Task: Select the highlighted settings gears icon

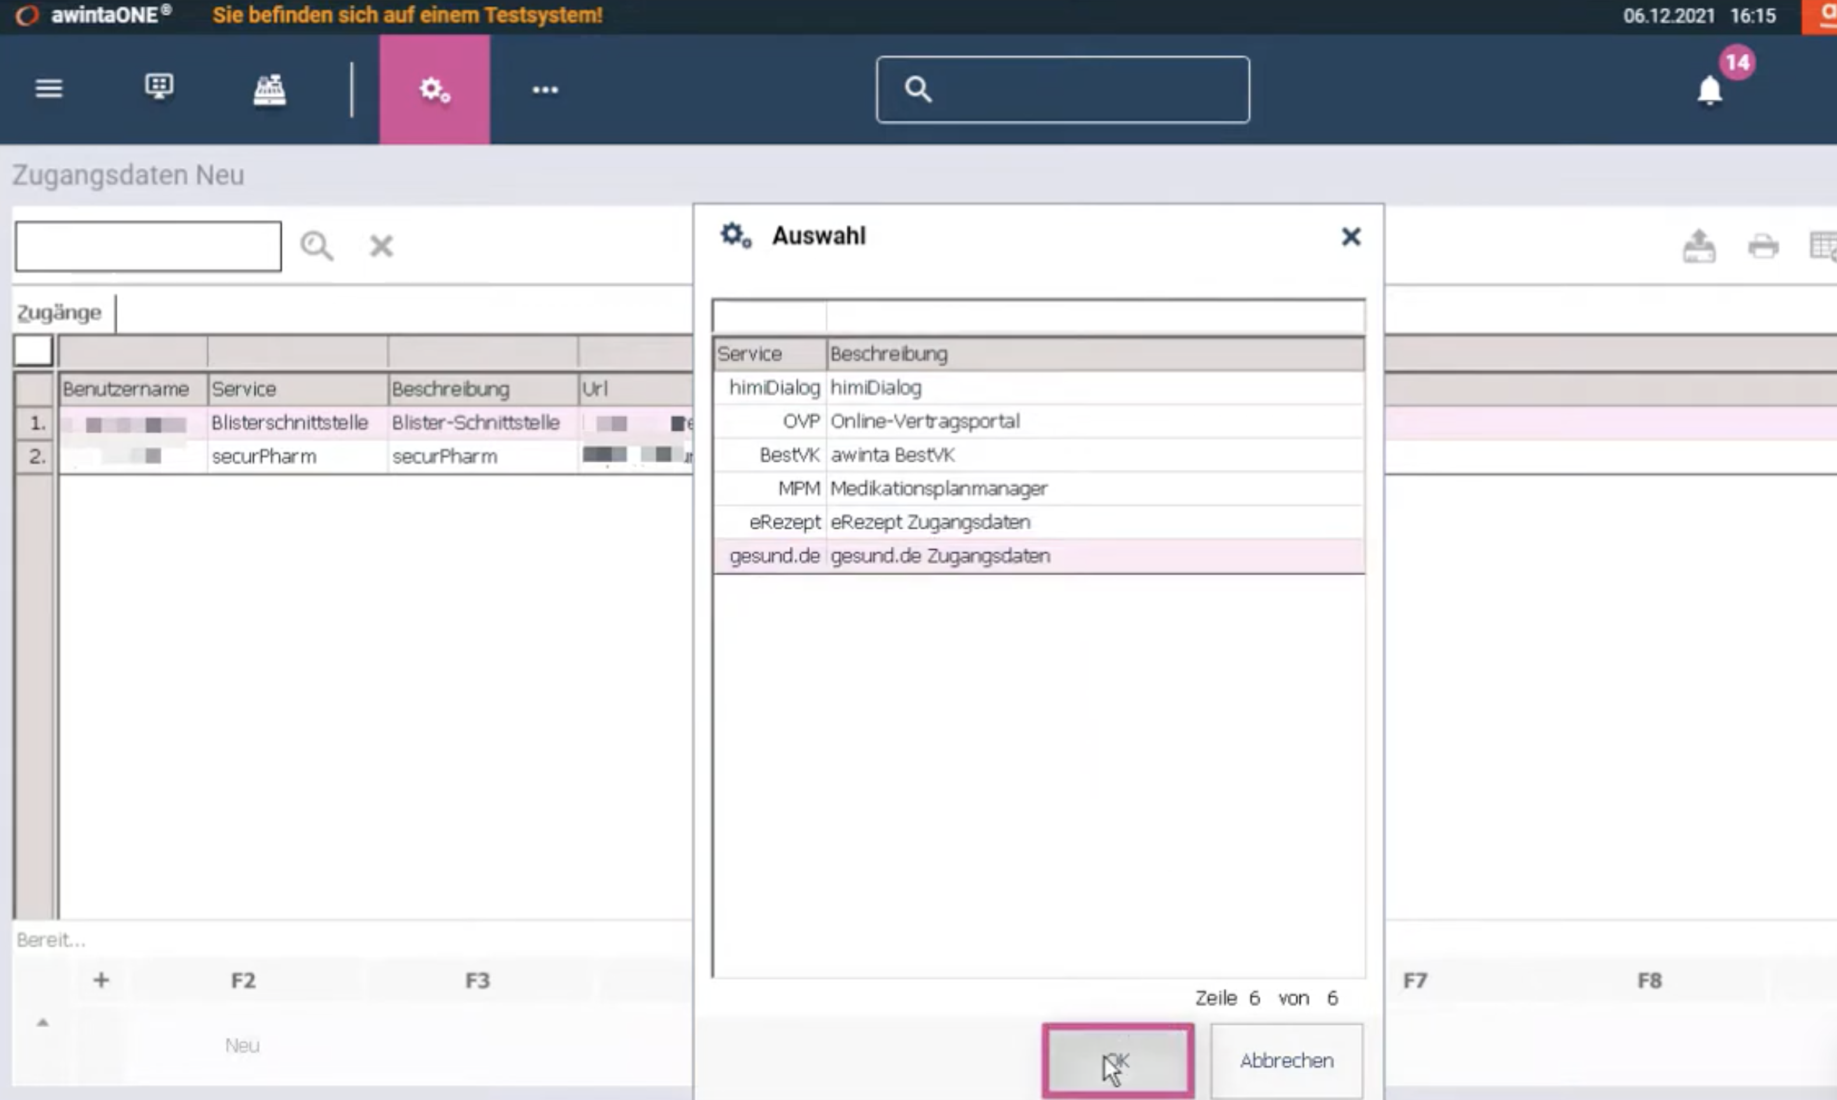Action: tap(434, 90)
